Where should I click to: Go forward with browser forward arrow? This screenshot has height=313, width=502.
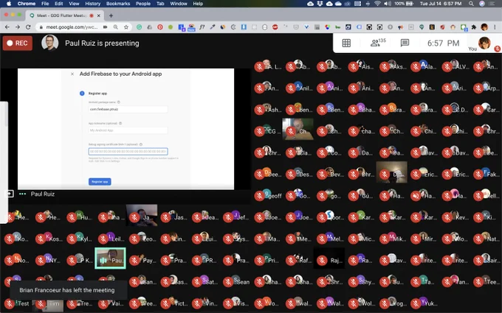(18, 27)
